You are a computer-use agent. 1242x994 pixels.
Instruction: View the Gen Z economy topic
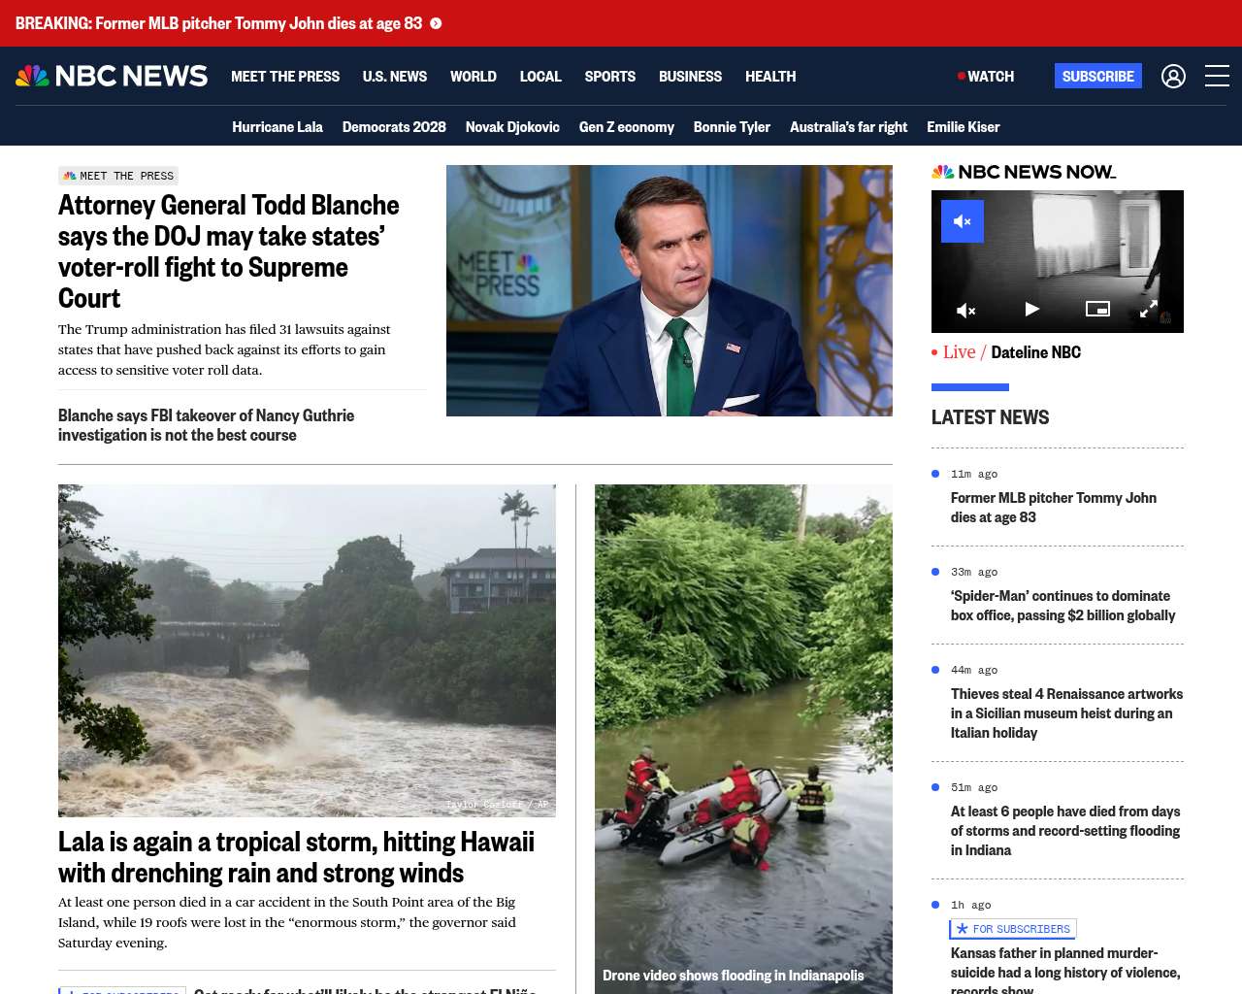coord(627,126)
